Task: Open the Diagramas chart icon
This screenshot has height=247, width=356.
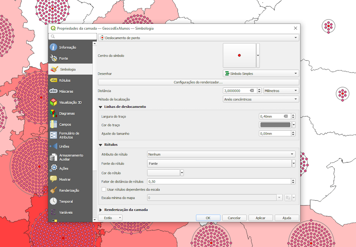Action: [x=53, y=113]
